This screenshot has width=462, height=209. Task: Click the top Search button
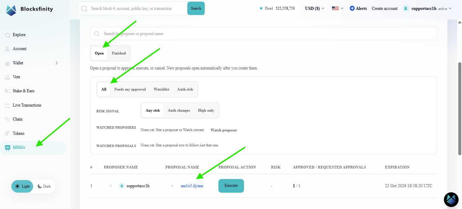click(x=196, y=9)
